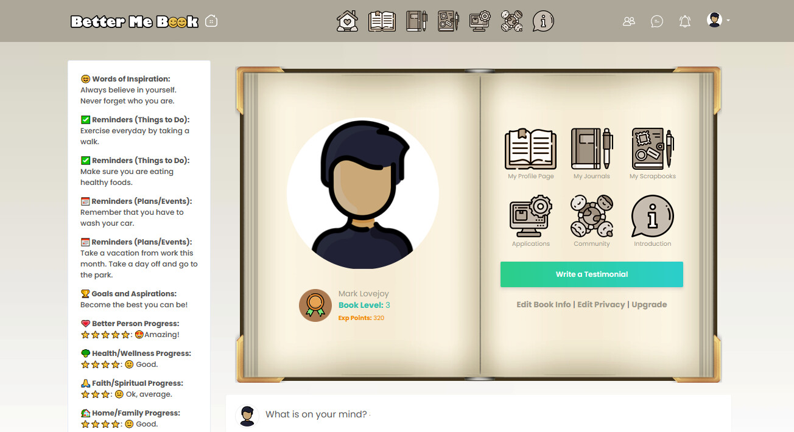The width and height of the screenshot is (794, 432).
Task: Click 'Become the best you can be!' text
Action: tap(134, 305)
